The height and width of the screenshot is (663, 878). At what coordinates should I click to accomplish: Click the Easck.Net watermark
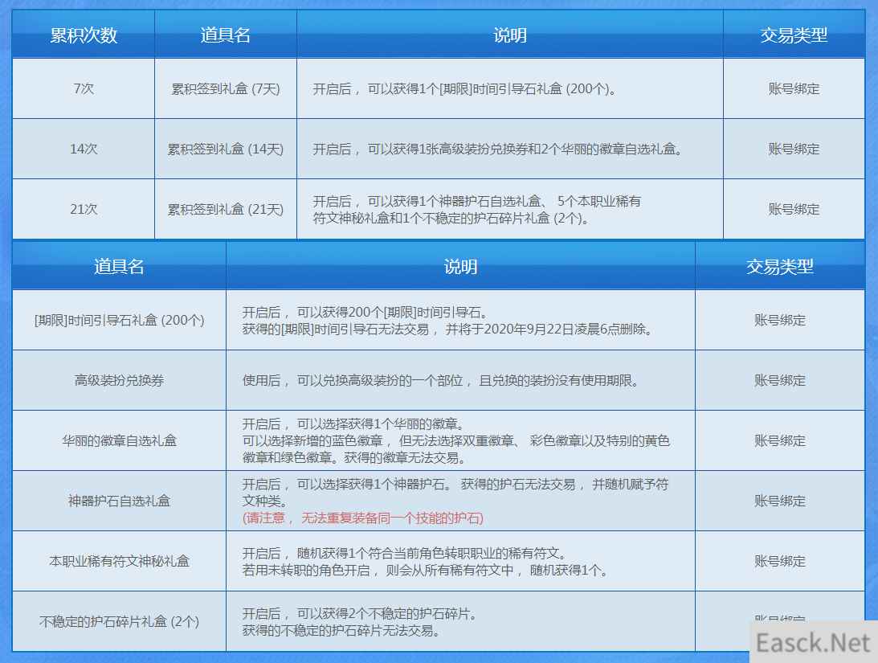pos(813,643)
